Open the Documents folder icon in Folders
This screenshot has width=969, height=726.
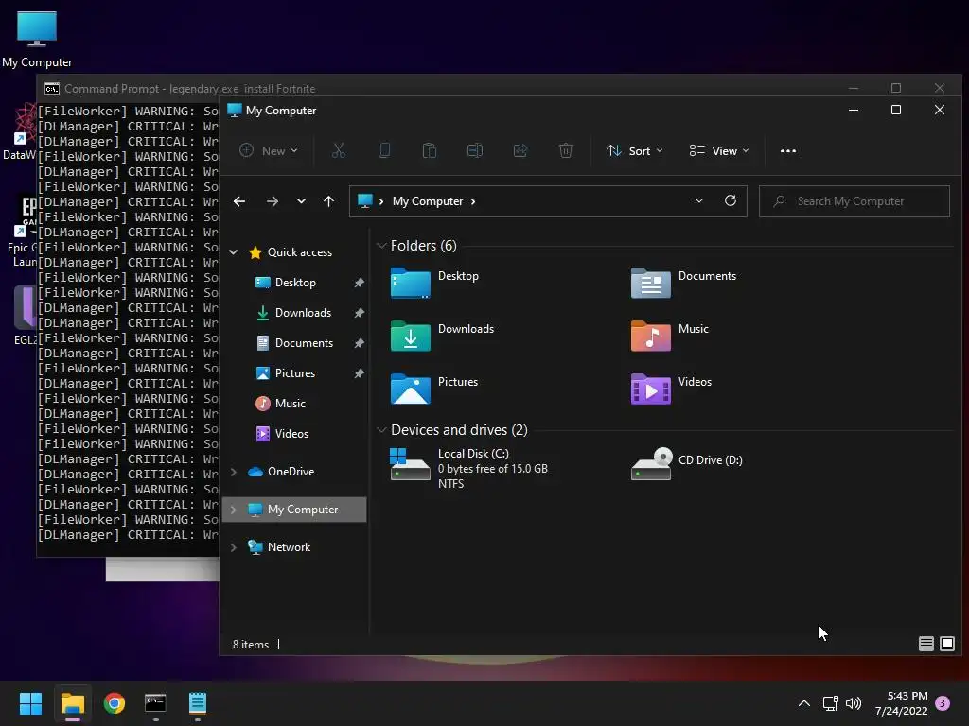pyautogui.click(x=651, y=284)
